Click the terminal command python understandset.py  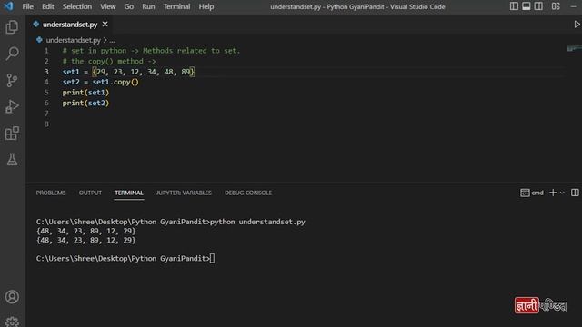pos(257,222)
